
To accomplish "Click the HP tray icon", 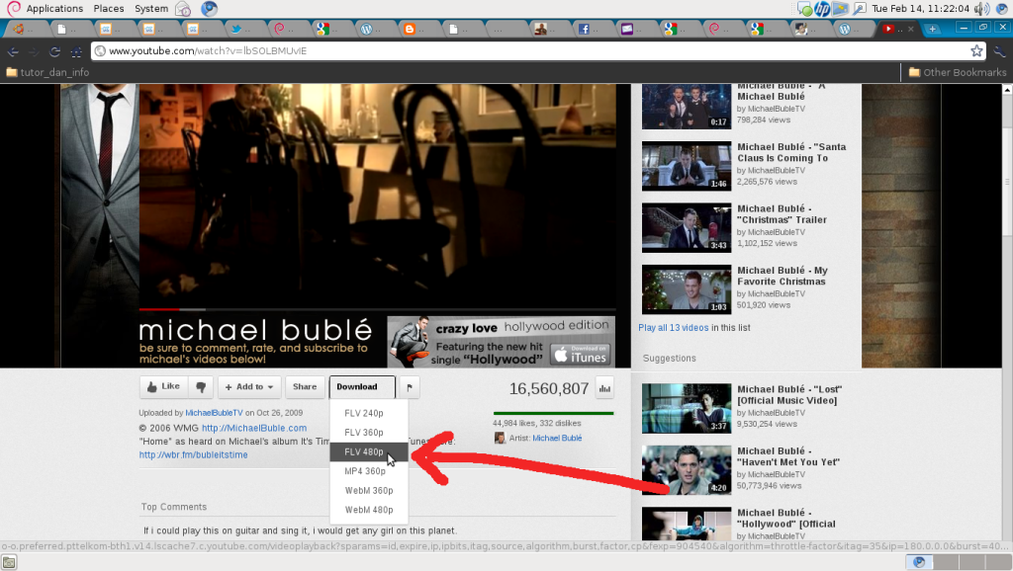I will (822, 8).
